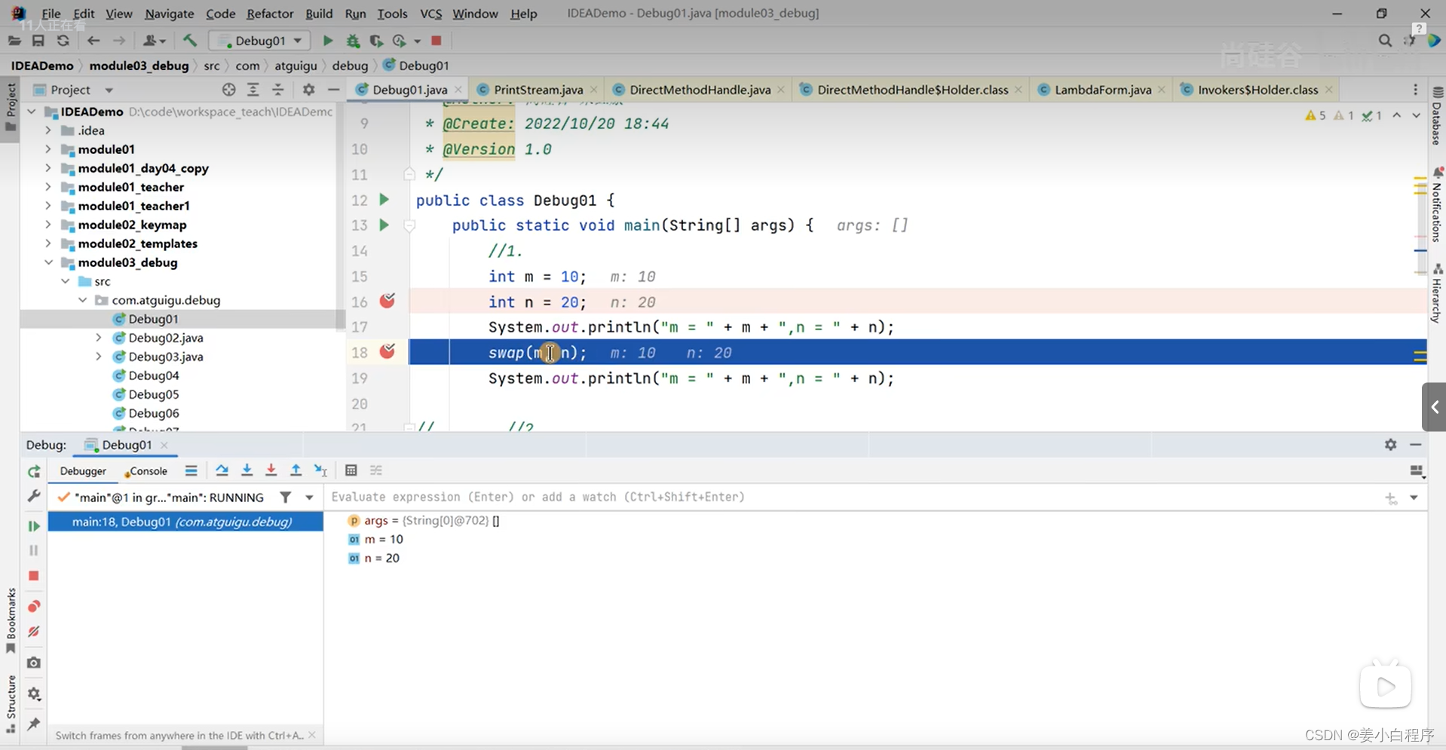Toggle breakpoint on line 18

[388, 351]
